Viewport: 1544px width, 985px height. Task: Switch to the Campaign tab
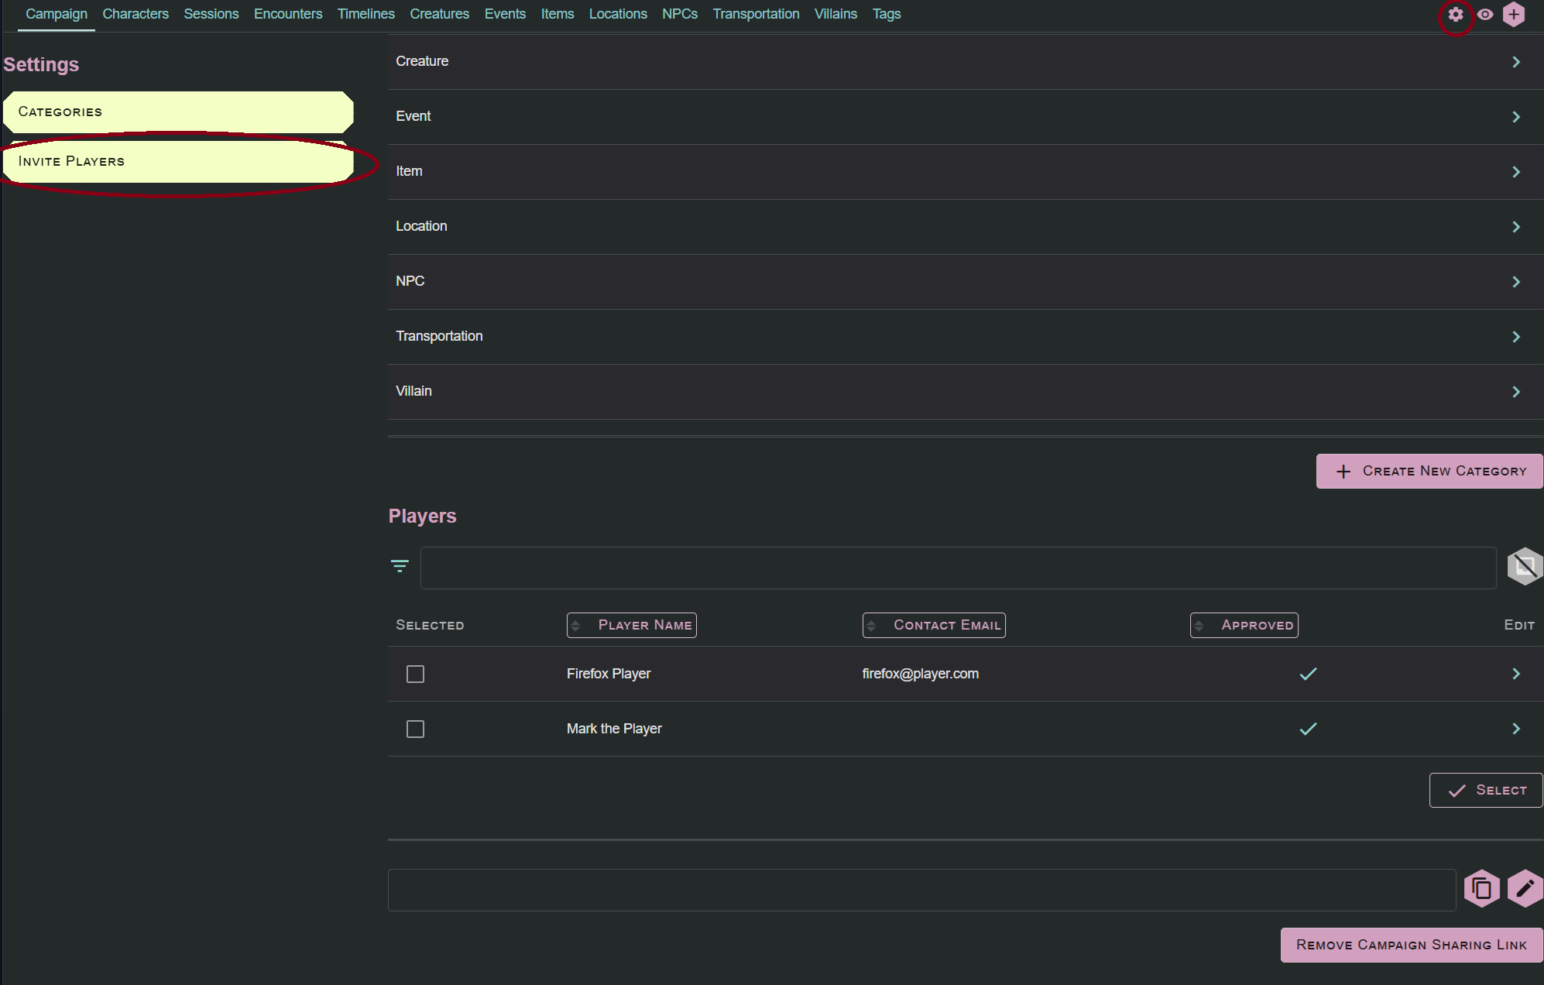(x=57, y=14)
